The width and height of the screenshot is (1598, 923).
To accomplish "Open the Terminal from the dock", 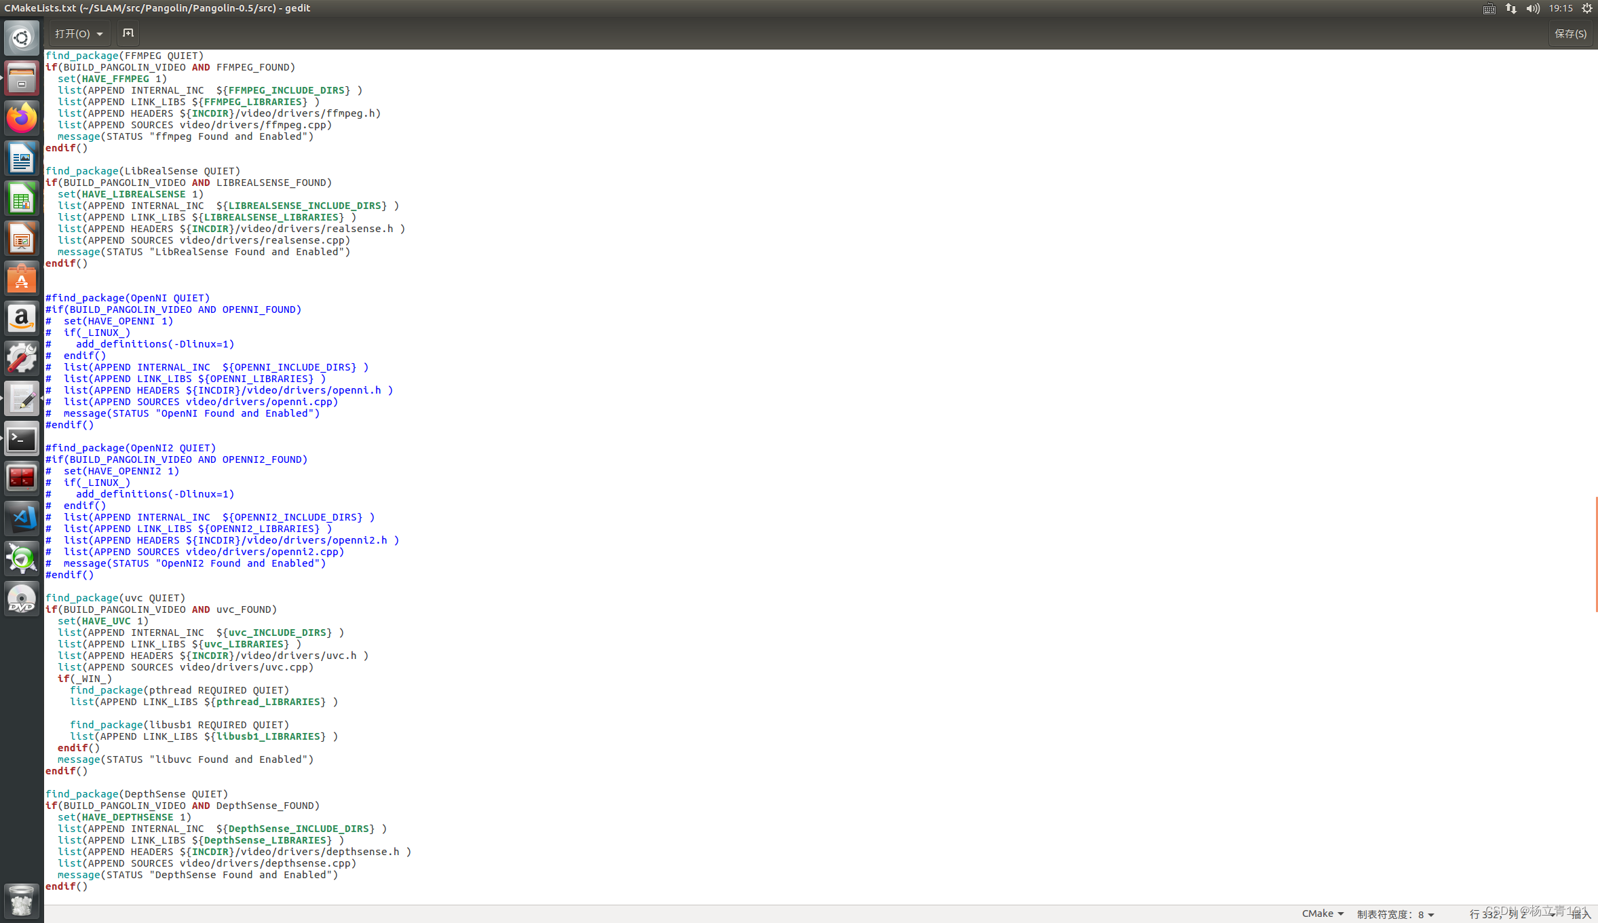I will tap(22, 439).
